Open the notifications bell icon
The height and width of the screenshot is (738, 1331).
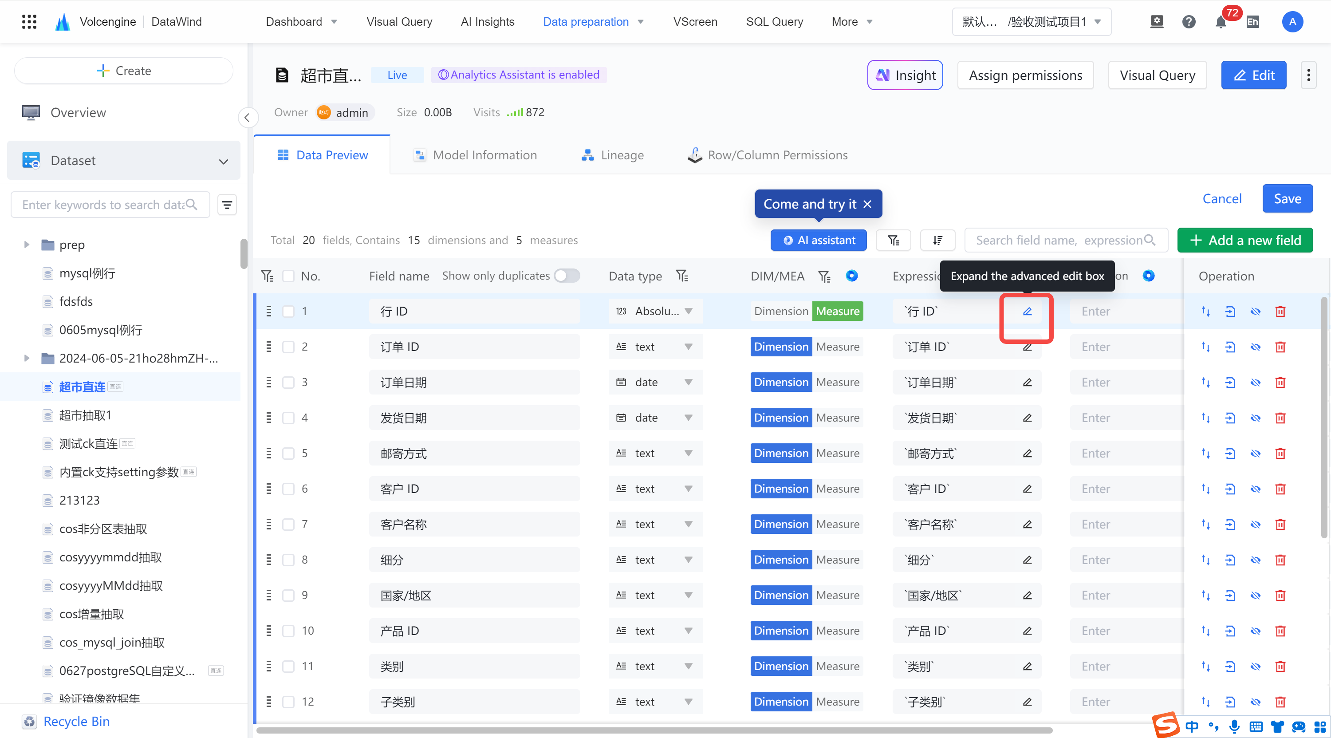click(x=1221, y=22)
